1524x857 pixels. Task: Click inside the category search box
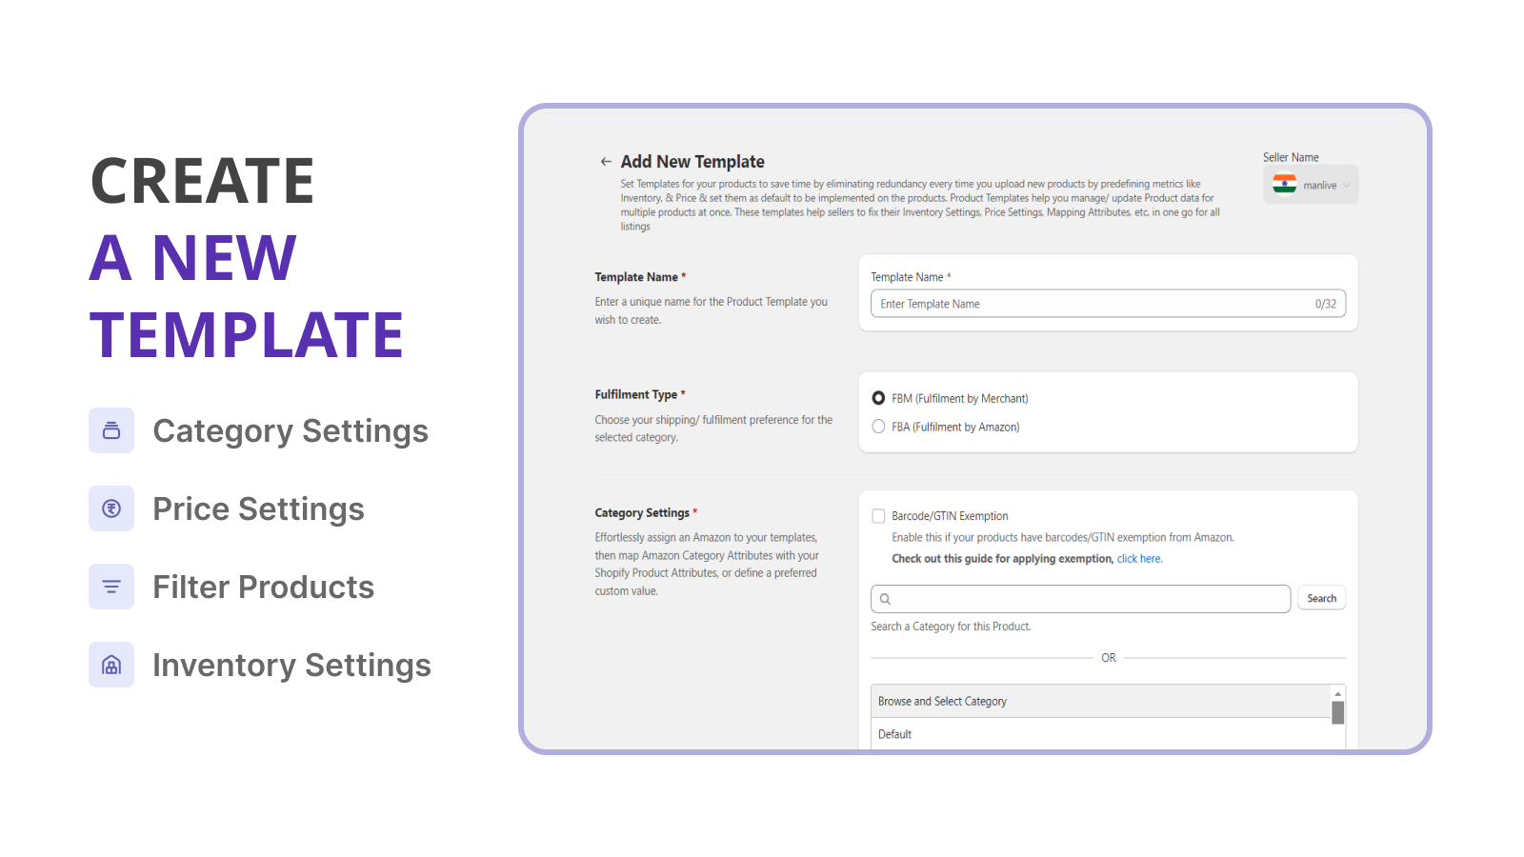1081,599
